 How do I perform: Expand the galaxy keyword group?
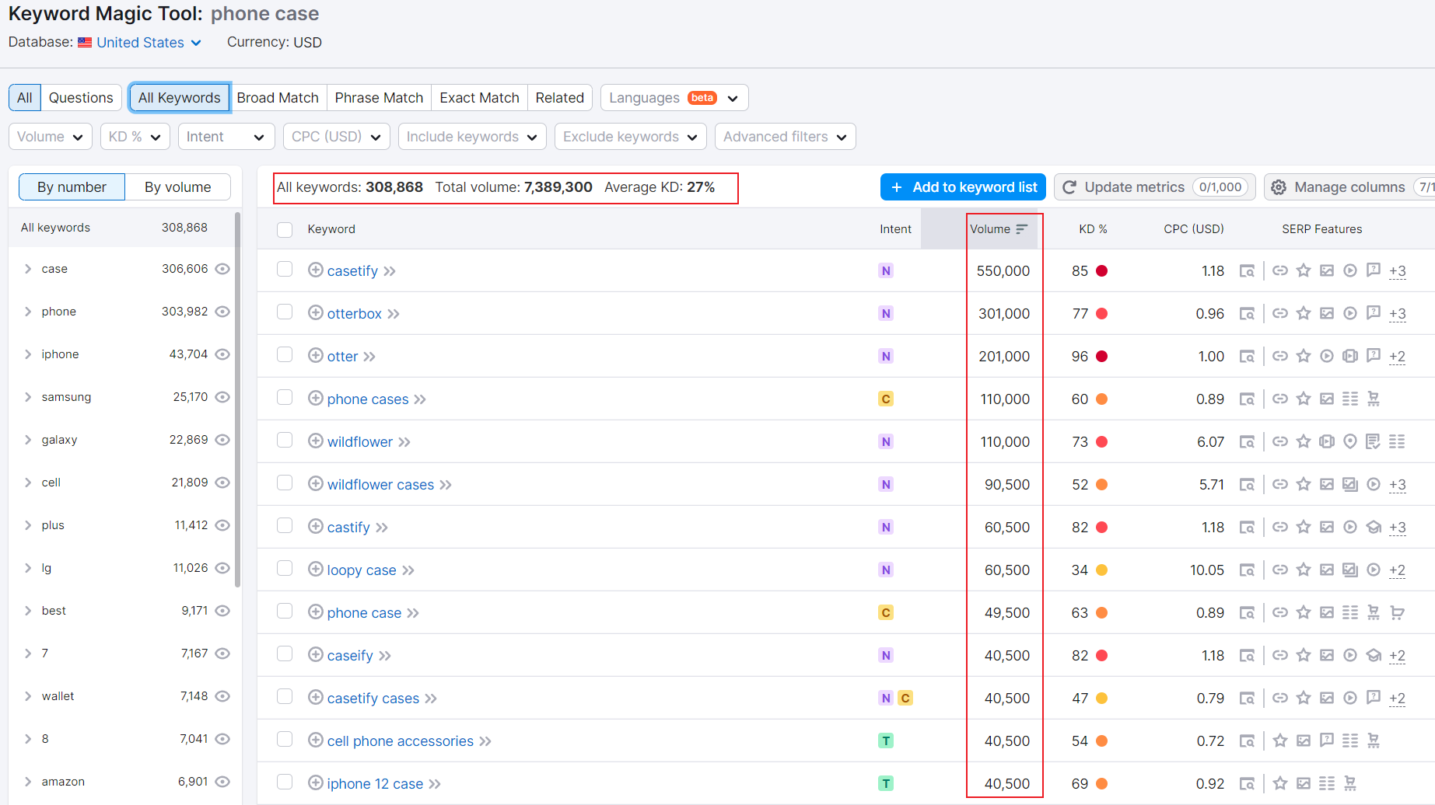(28, 440)
